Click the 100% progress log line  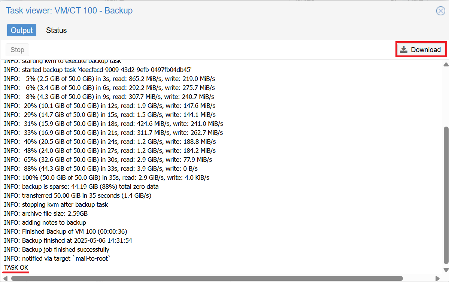[x=107, y=178]
